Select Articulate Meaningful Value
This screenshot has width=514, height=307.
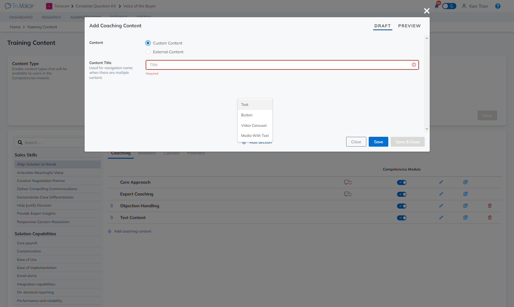58,173
